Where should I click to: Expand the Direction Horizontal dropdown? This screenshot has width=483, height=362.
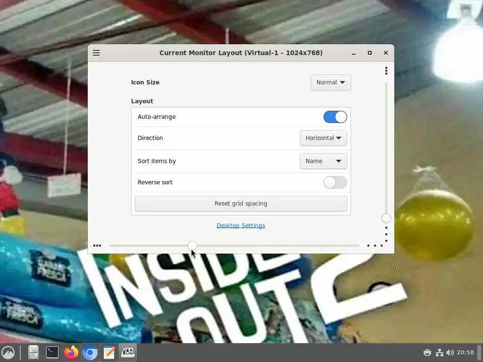323,138
